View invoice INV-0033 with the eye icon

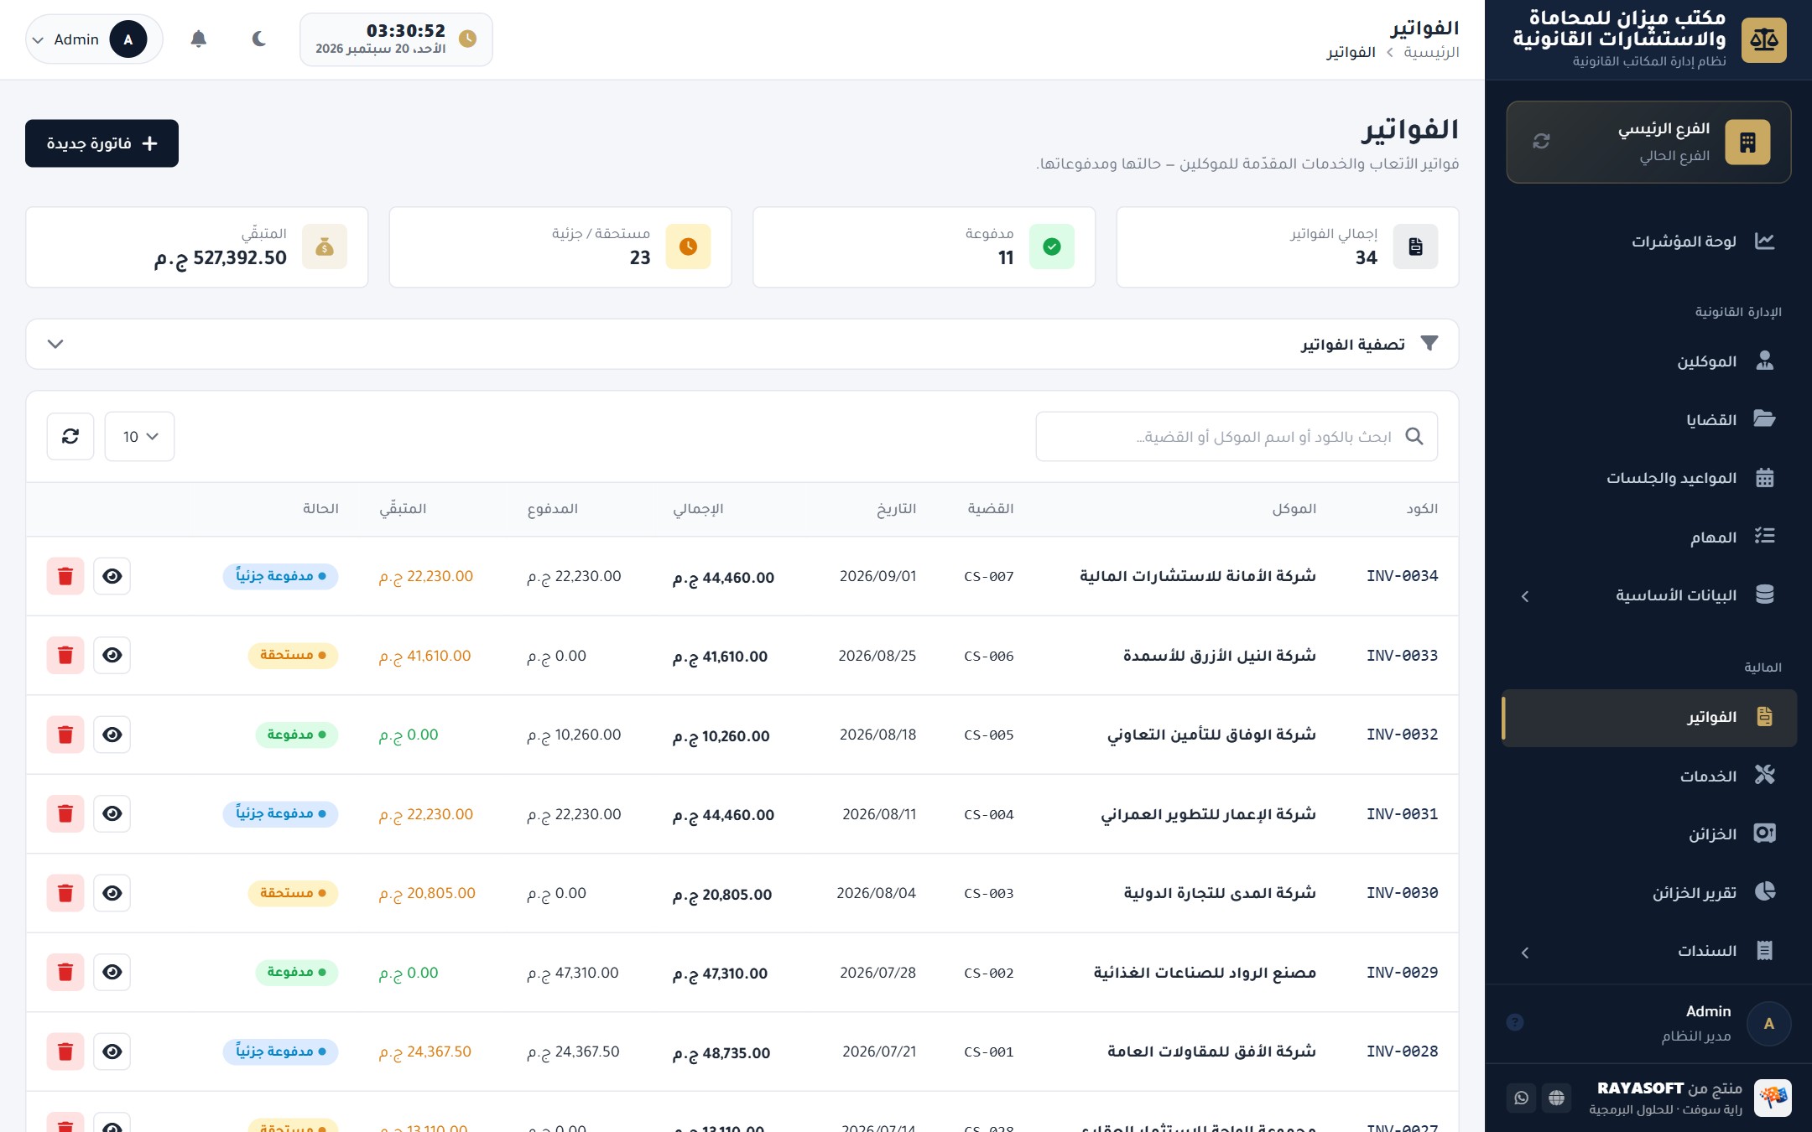[x=112, y=655]
